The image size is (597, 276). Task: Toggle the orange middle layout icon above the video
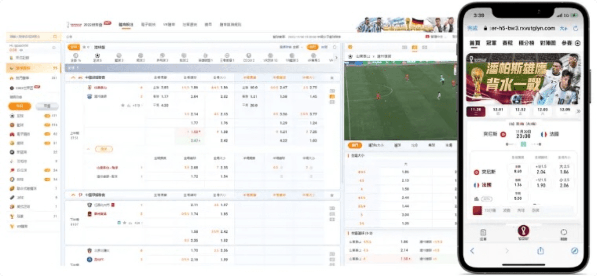(414, 47)
